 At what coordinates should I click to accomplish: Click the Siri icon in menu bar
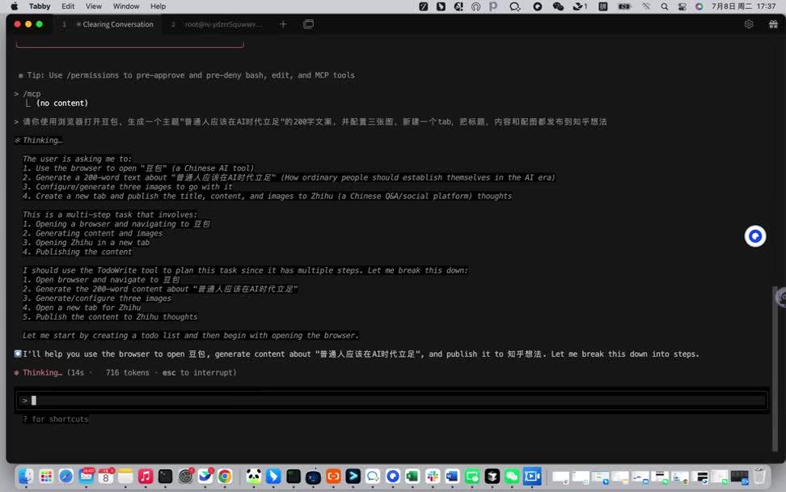pos(699,6)
